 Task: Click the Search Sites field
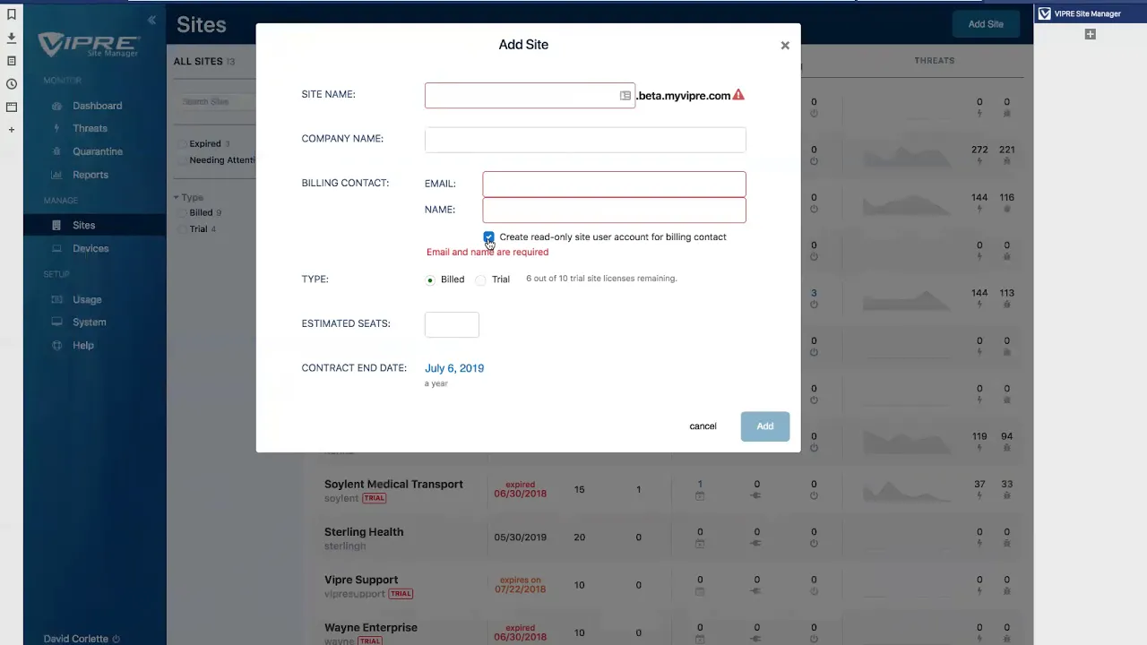tap(215, 101)
